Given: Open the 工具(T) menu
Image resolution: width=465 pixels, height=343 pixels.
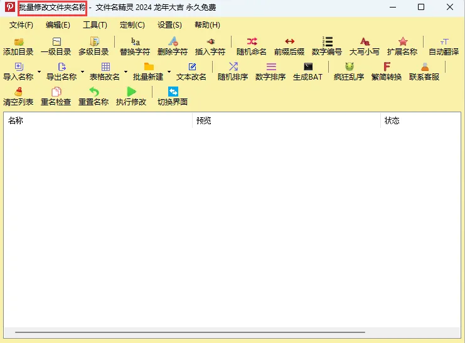Looking at the screenshot, I should pyautogui.click(x=95, y=25).
